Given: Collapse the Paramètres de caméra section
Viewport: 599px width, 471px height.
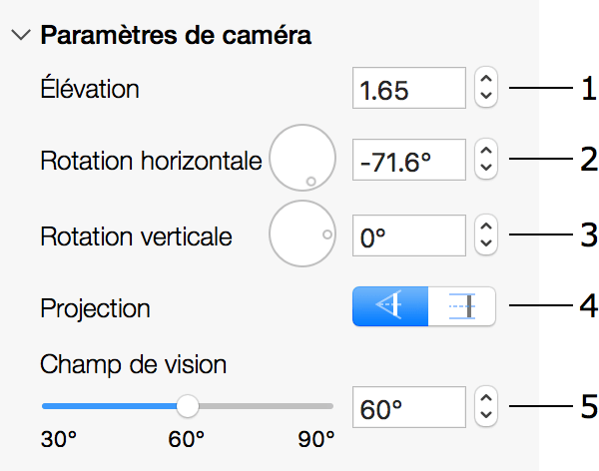Looking at the screenshot, I should click(21, 35).
